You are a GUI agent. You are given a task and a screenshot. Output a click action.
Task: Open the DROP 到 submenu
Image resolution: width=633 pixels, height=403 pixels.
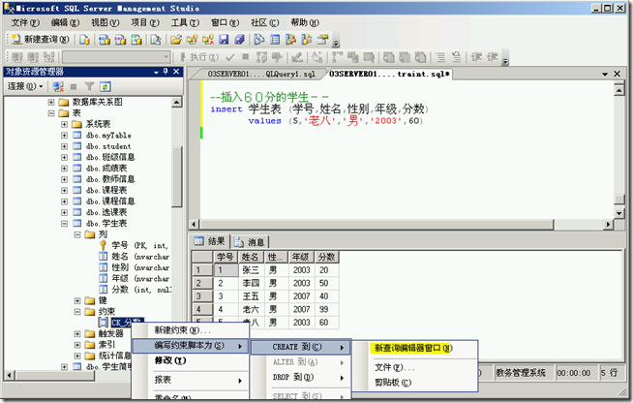pyautogui.click(x=300, y=377)
